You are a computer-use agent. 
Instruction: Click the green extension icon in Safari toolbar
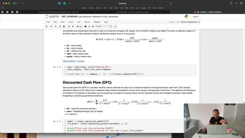tap(65, 3)
